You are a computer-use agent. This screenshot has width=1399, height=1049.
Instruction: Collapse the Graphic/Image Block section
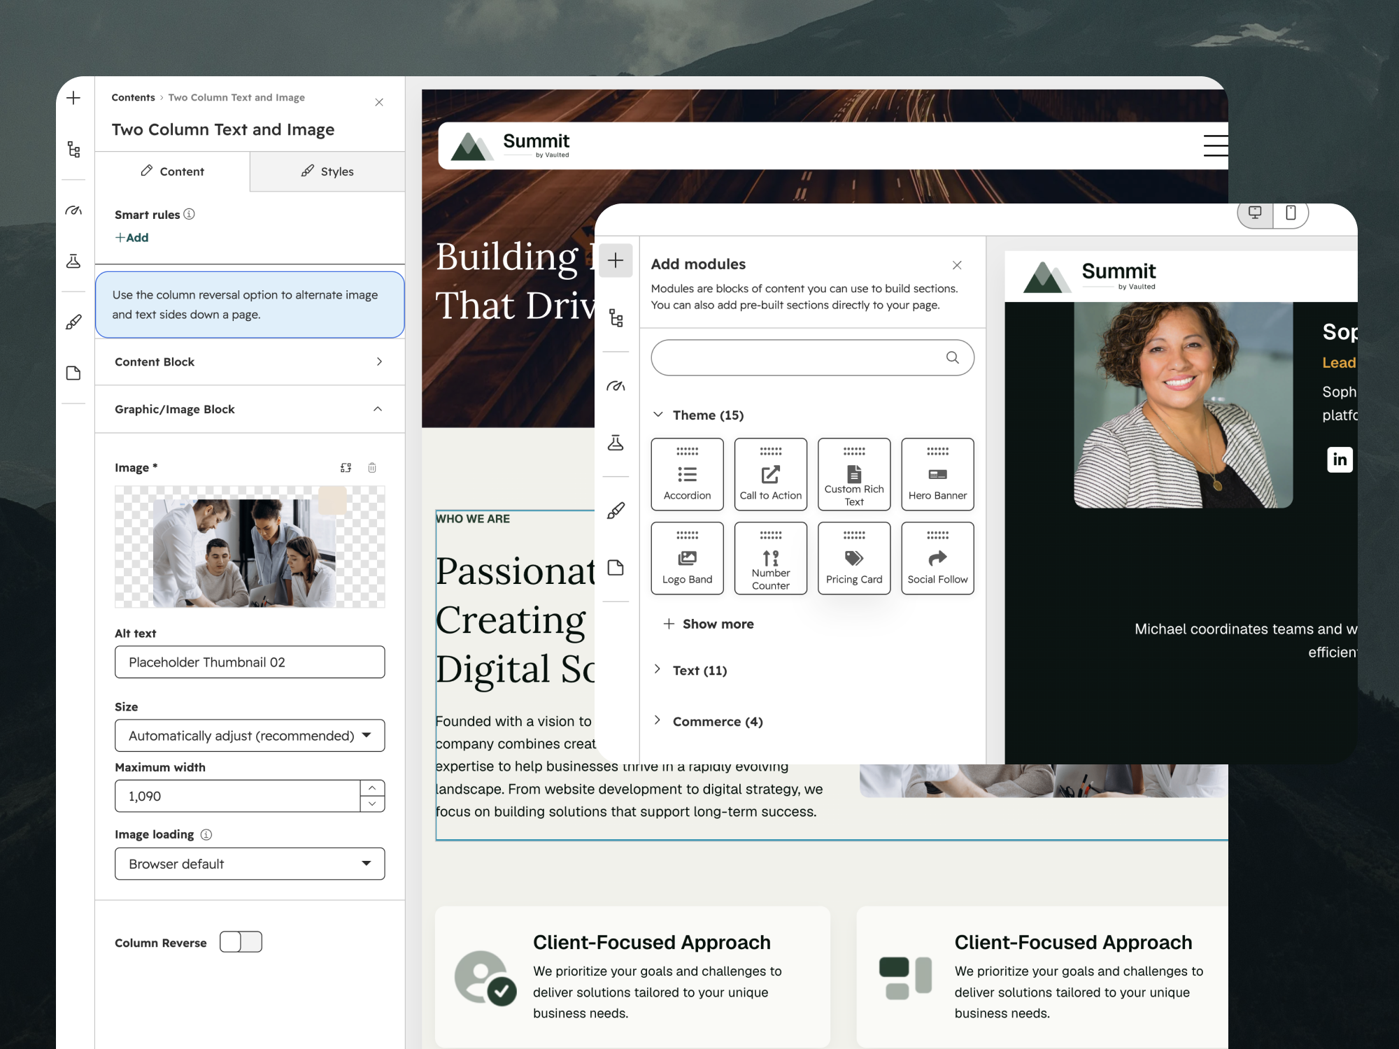click(x=250, y=409)
